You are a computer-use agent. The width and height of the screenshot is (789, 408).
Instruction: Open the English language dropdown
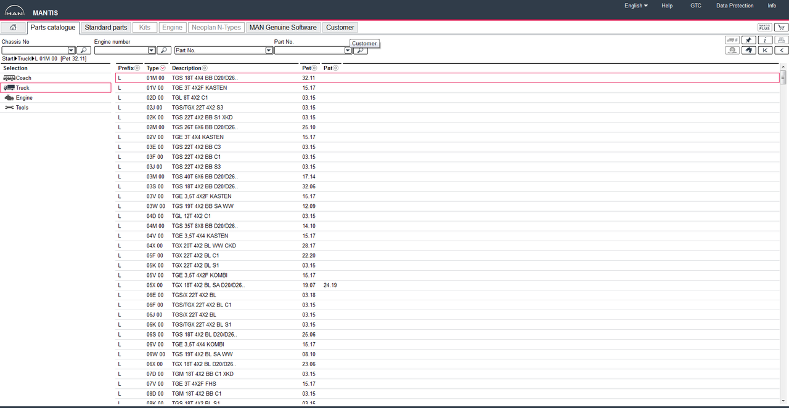pyautogui.click(x=636, y=6)
